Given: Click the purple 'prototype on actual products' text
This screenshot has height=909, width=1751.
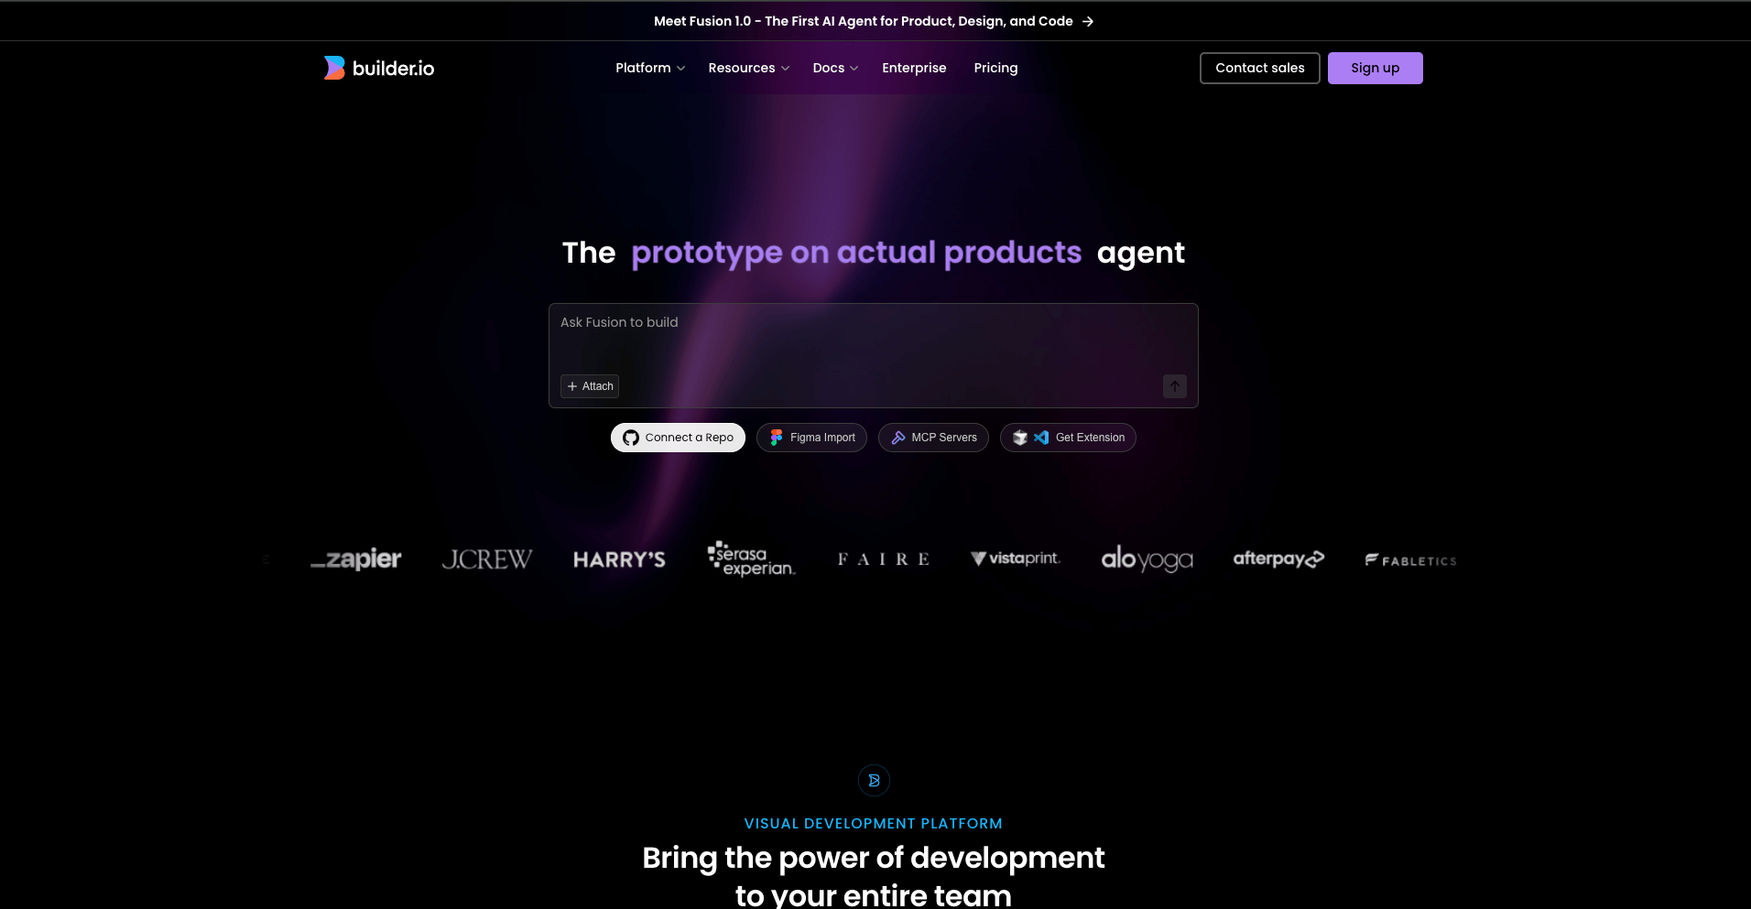Looking at the screenshot, I should (856, 253).
